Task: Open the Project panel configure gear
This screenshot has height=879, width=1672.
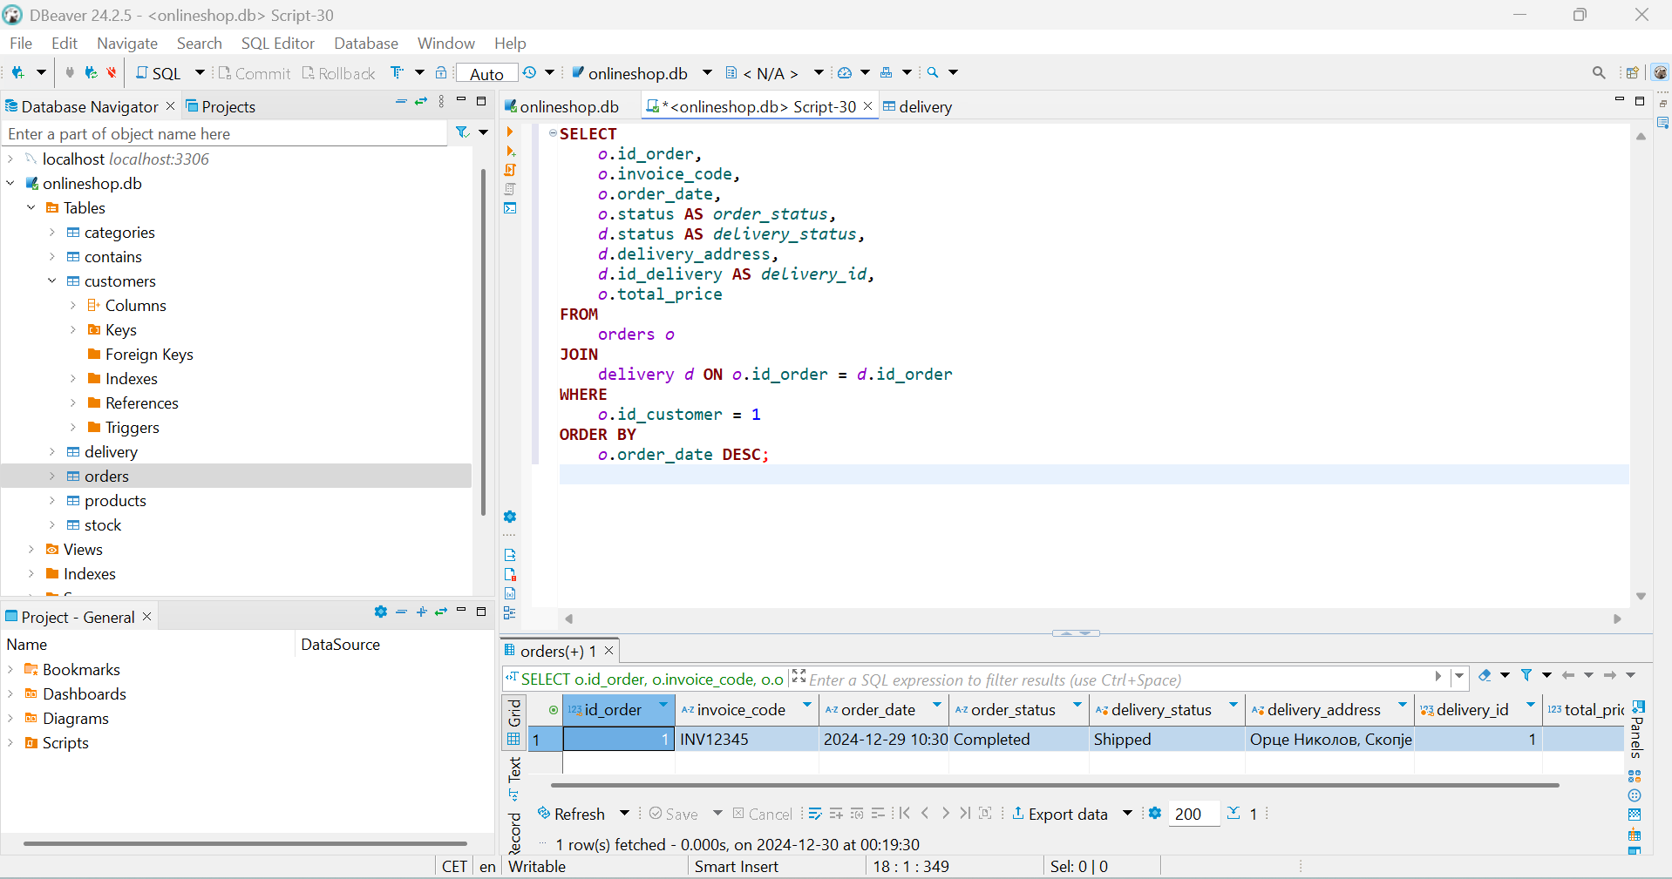Action: (x=380, y=612)
